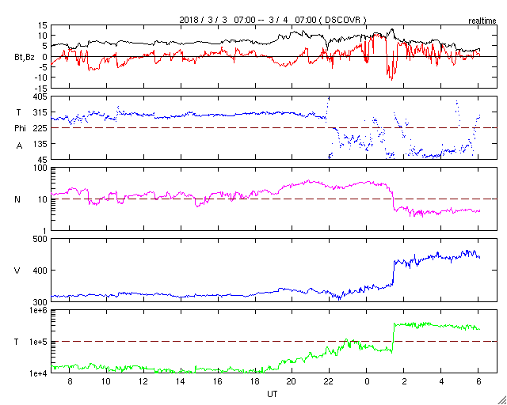The height and width of the screenshot is (405, 507).
Task: Click the '6' hour label on time axis
Action: click(478, 382)
